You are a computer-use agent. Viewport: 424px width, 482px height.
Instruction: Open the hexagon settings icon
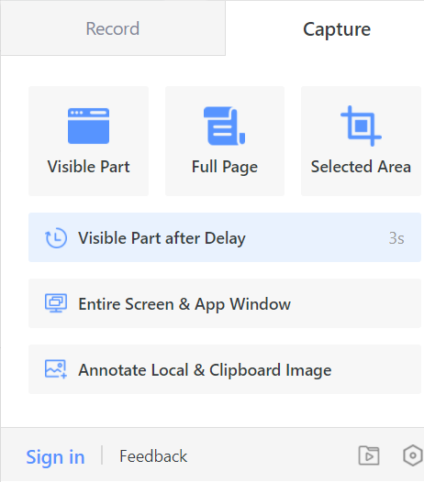pyautogui.click(x=413, y=455)
